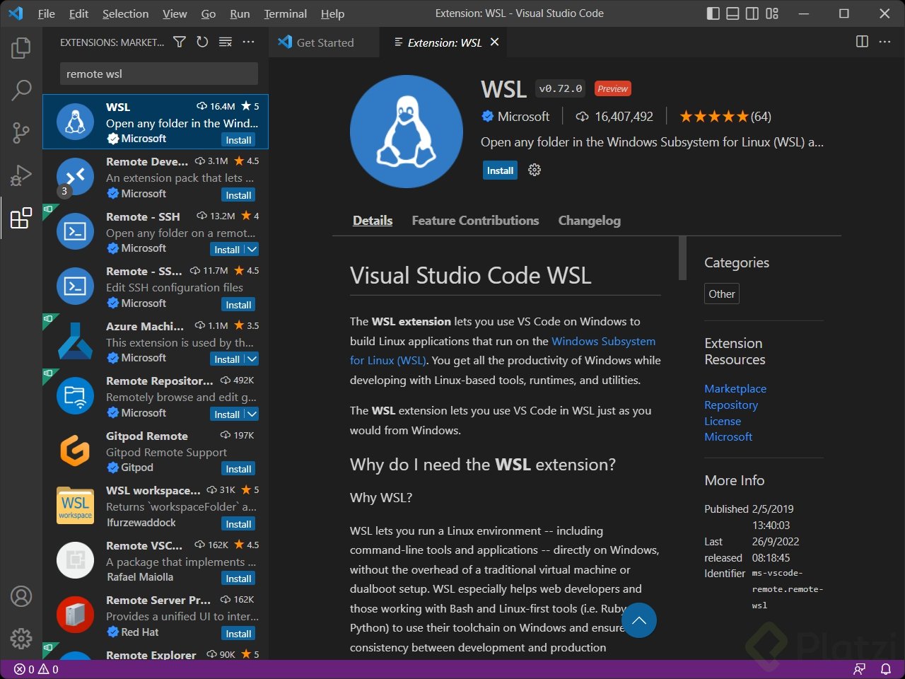The image size is (905, 679).
Task: Open the Run and Debug view
Action: click(x=21, y=175)
